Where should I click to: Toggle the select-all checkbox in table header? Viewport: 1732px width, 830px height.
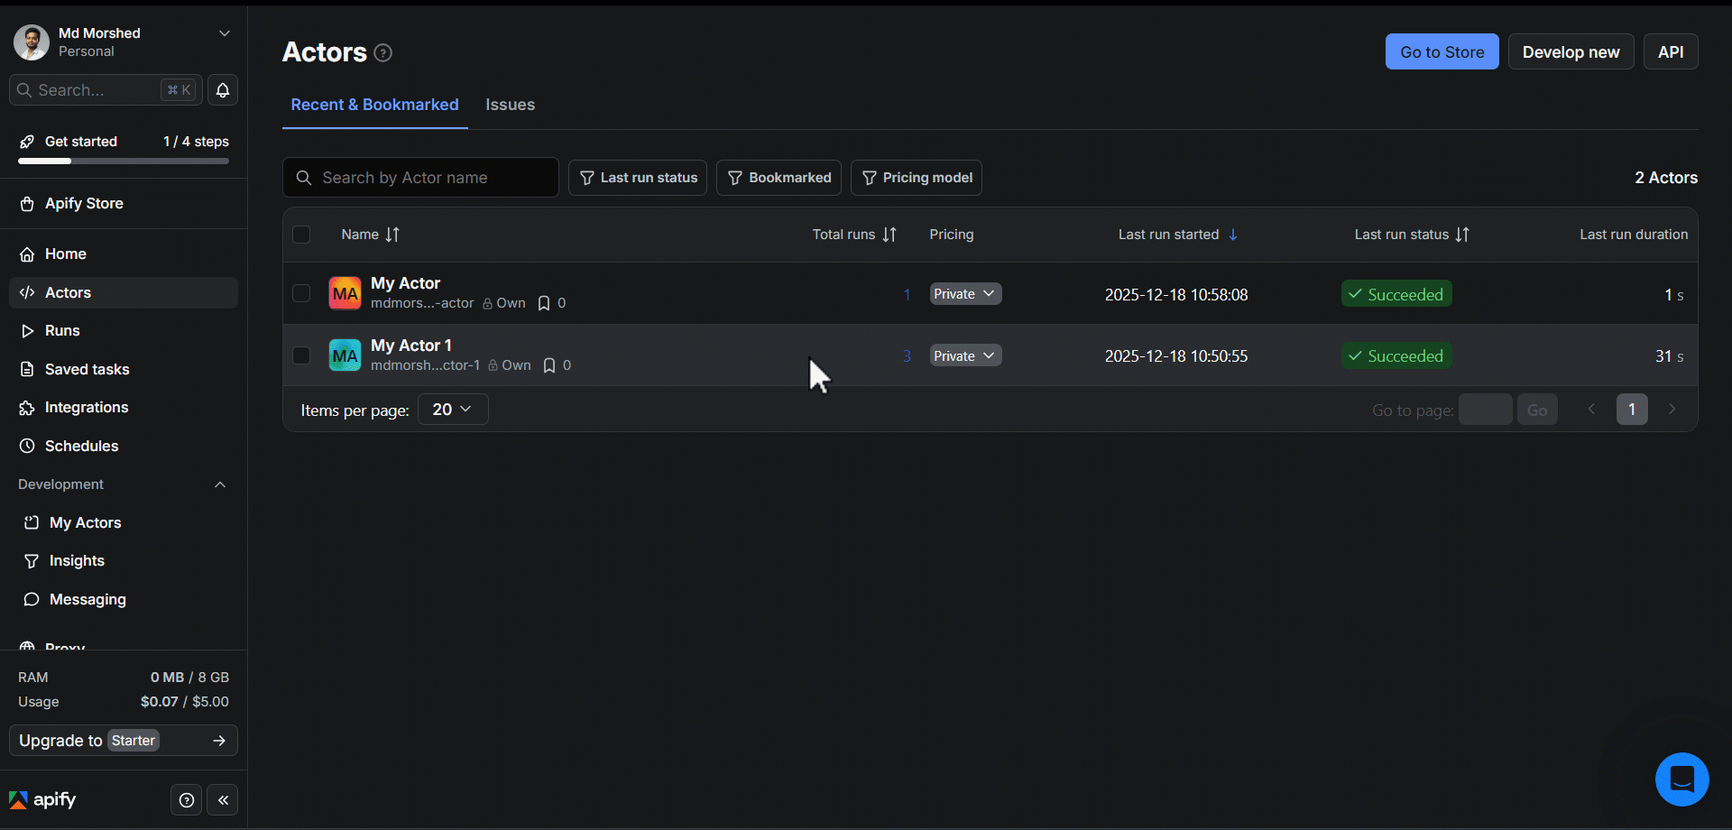click(x=301, y=235)
